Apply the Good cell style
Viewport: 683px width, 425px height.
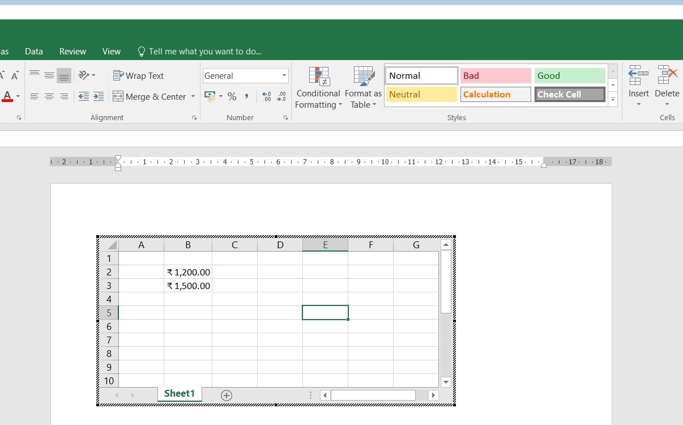point(570,75)
